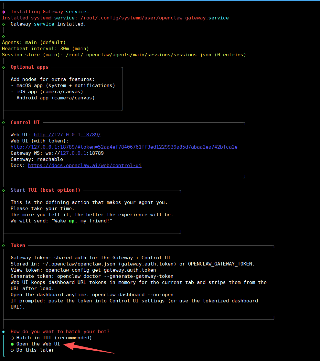The width and height of the screenshot is (320, 361).
Task: Click the 'Optional apps' section heading
Action: pos(29,67)
